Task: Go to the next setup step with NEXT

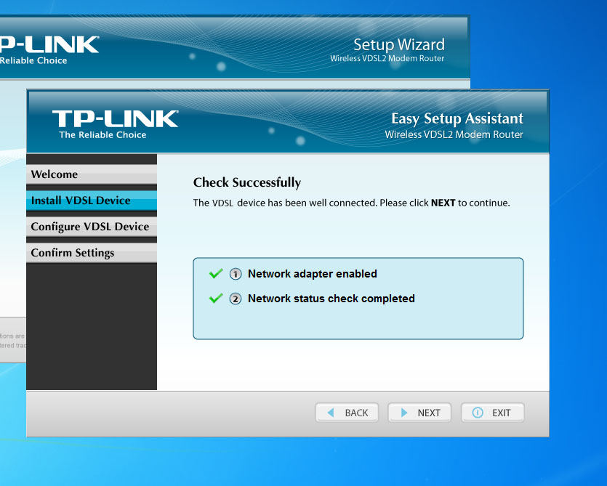Action: click(419, 413)
